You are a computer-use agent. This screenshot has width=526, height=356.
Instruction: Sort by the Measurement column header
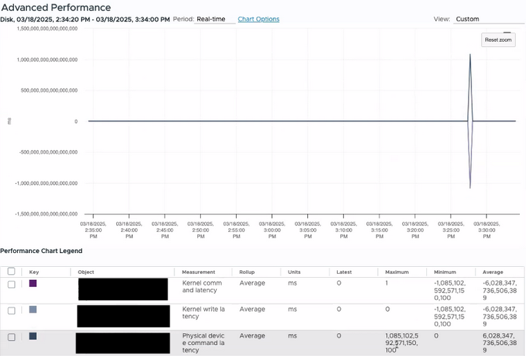pyautogui.click(x=199, y=272)
